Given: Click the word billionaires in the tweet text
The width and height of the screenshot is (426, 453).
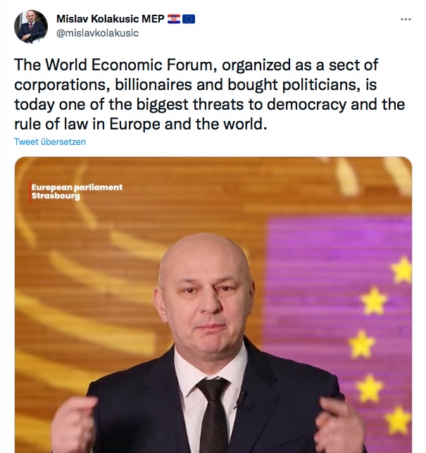Looking at the screenshot, I should [144, 85].
